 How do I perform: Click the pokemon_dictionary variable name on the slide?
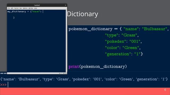coord(90,29)
